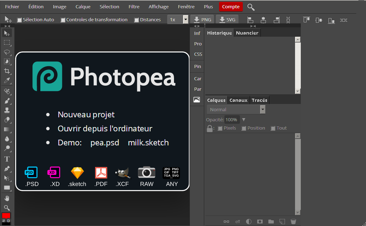Collapse the Historique panel group arrows

tap(253, 26)
